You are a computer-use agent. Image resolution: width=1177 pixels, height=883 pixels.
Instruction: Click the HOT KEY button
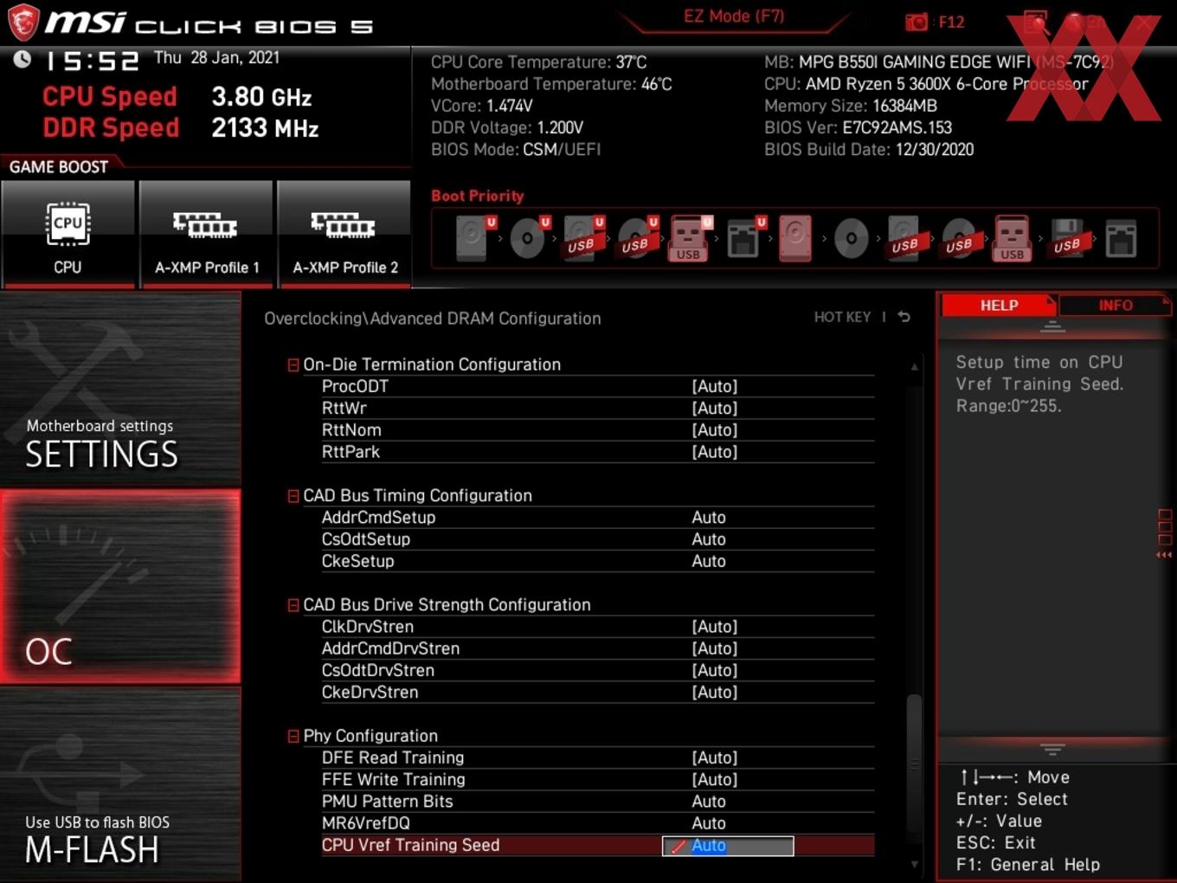[x=842, y=317]
